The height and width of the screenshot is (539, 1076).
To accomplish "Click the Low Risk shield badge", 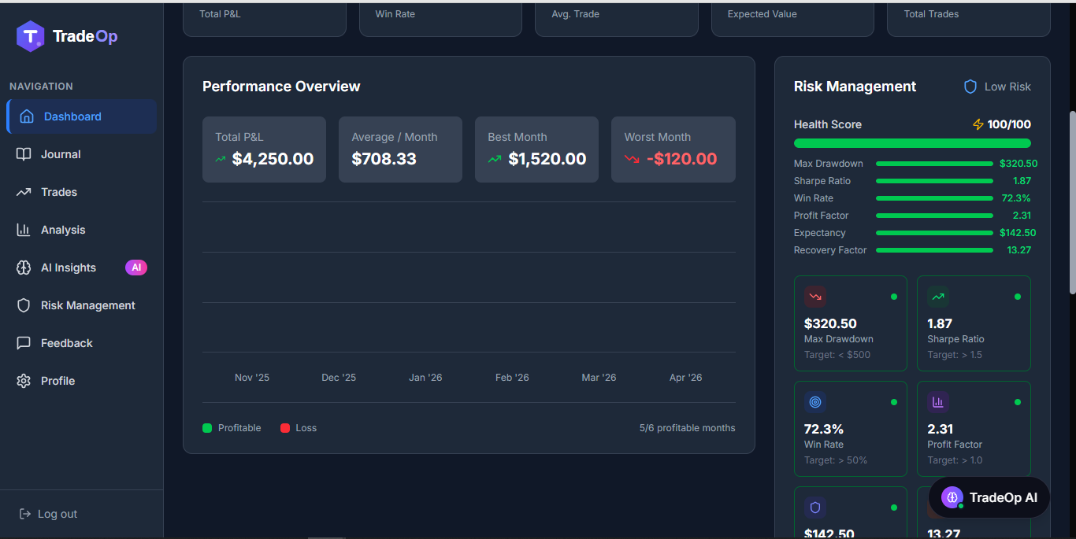I will point(997,87).
